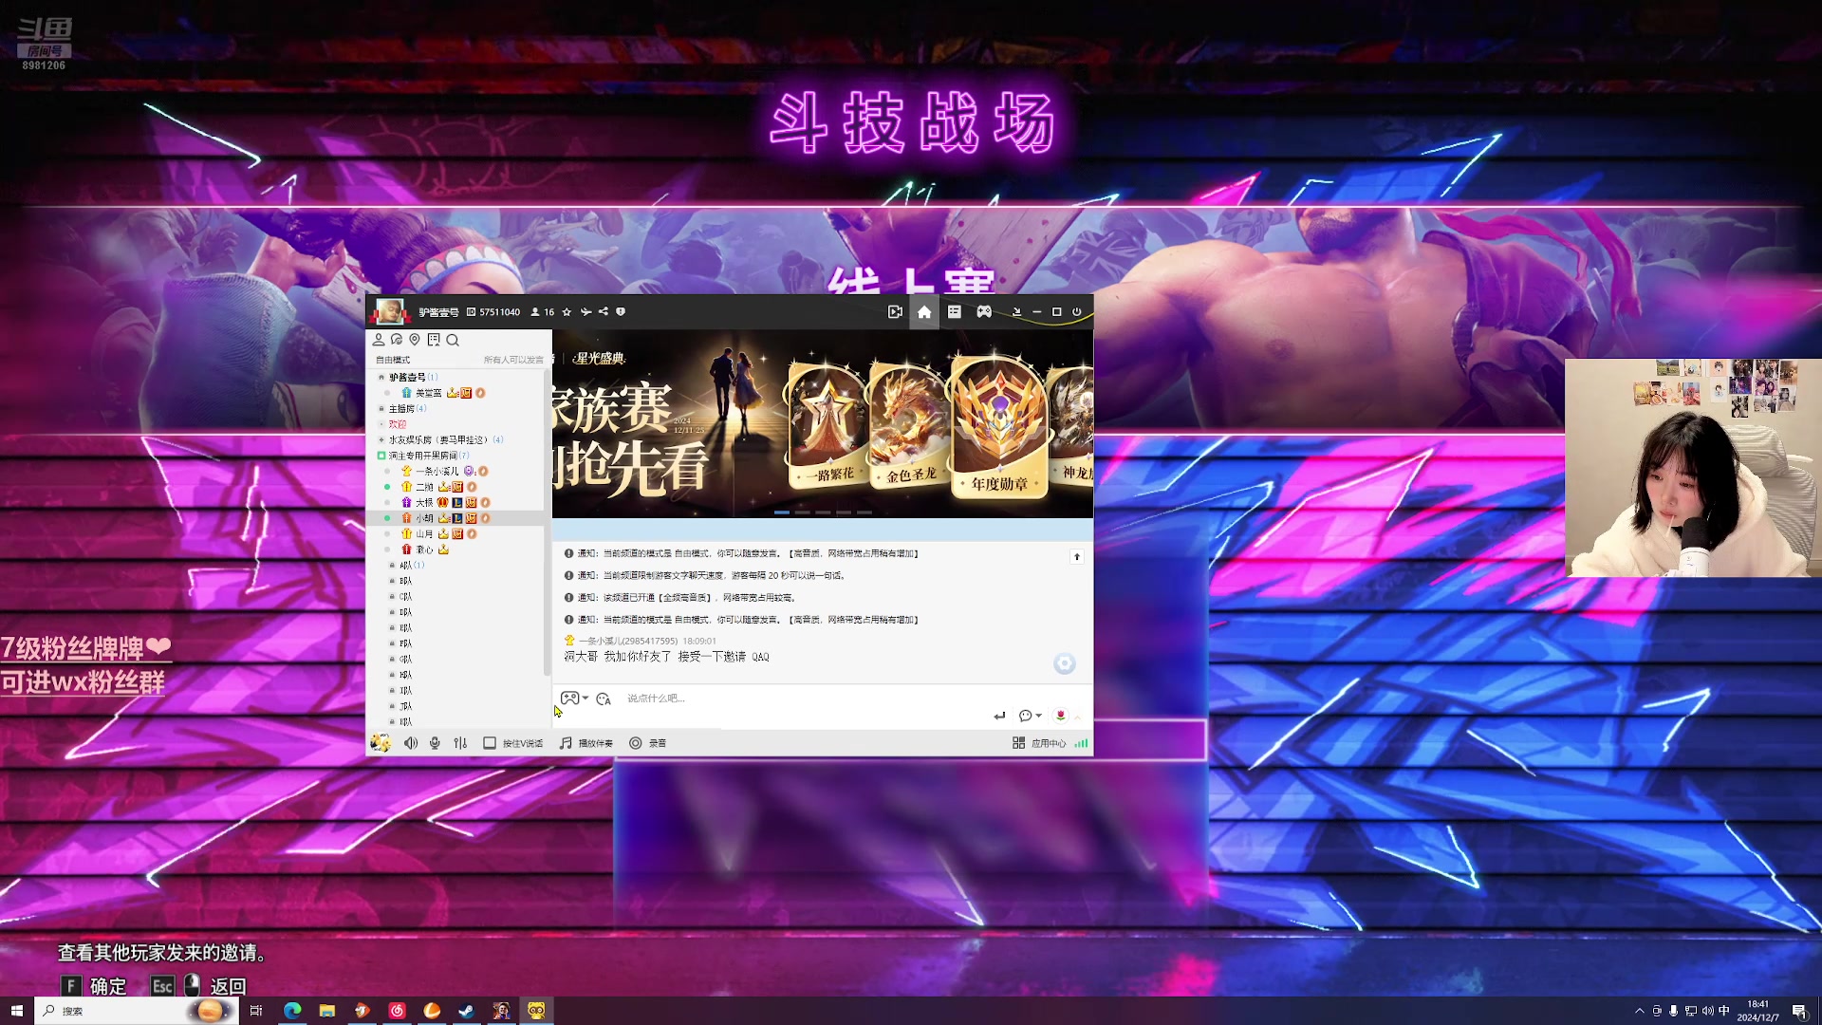Open Windows Start menu
The width and height of the screenshot is (1822, 1025).
(16, 1011)
